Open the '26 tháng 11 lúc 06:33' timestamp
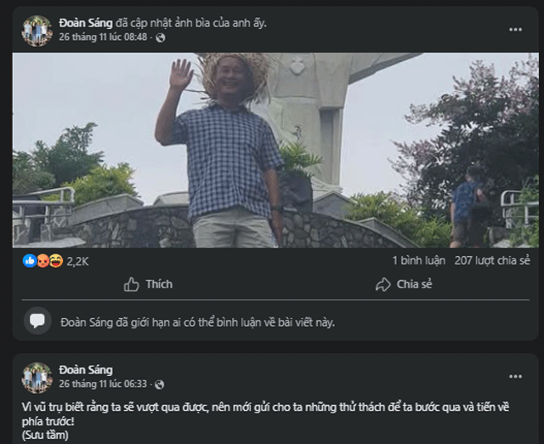544x444 pixels. point(104,384)
